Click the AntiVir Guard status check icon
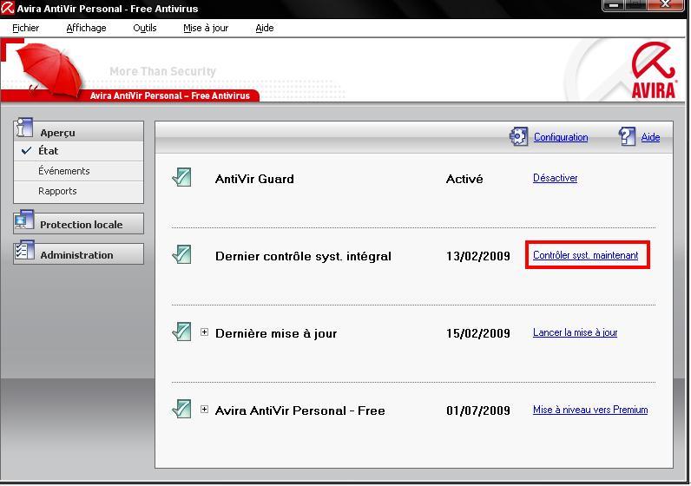The image size is (691, 486). tap(182, 177)
